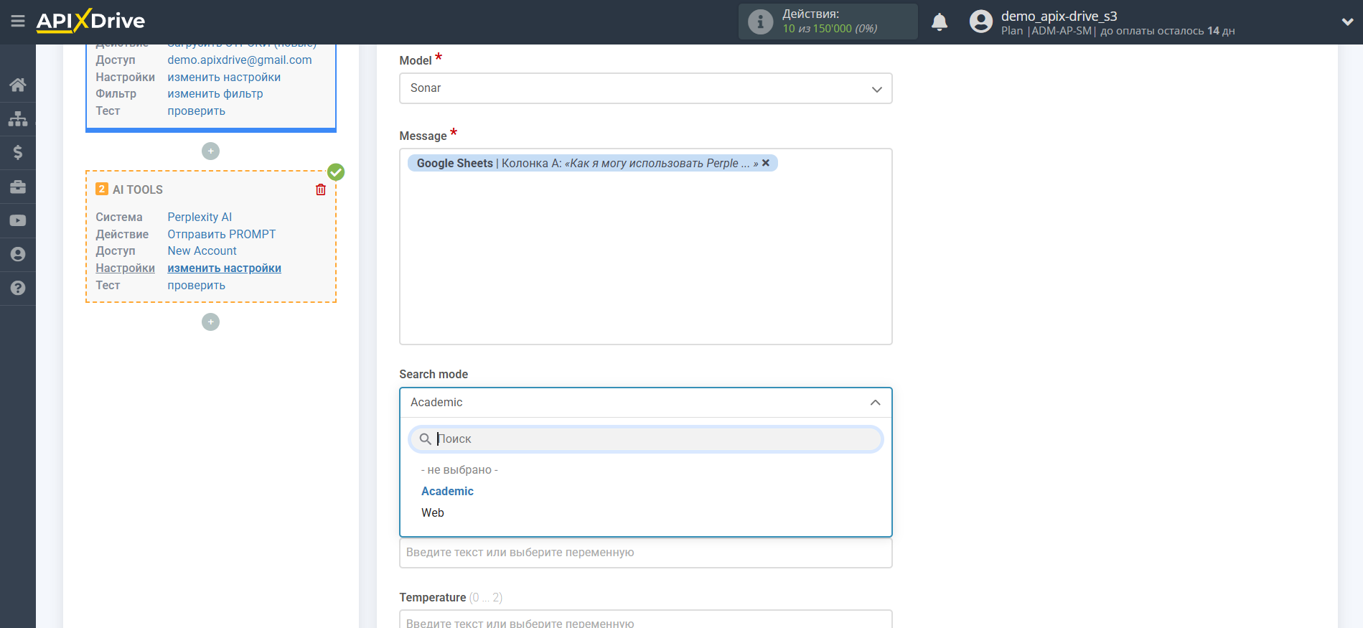Add step after source block

(x=210, y=151)
